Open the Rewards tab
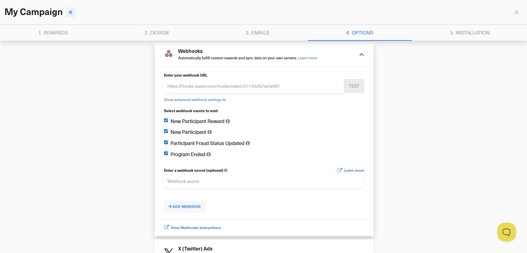 pos(53,33)
